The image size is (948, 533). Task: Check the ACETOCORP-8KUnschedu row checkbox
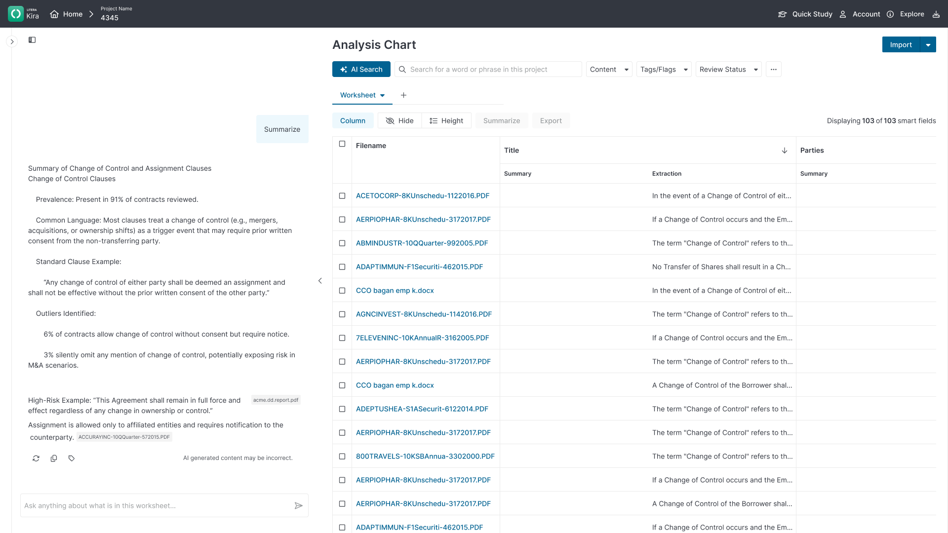[x=342, y=196]
